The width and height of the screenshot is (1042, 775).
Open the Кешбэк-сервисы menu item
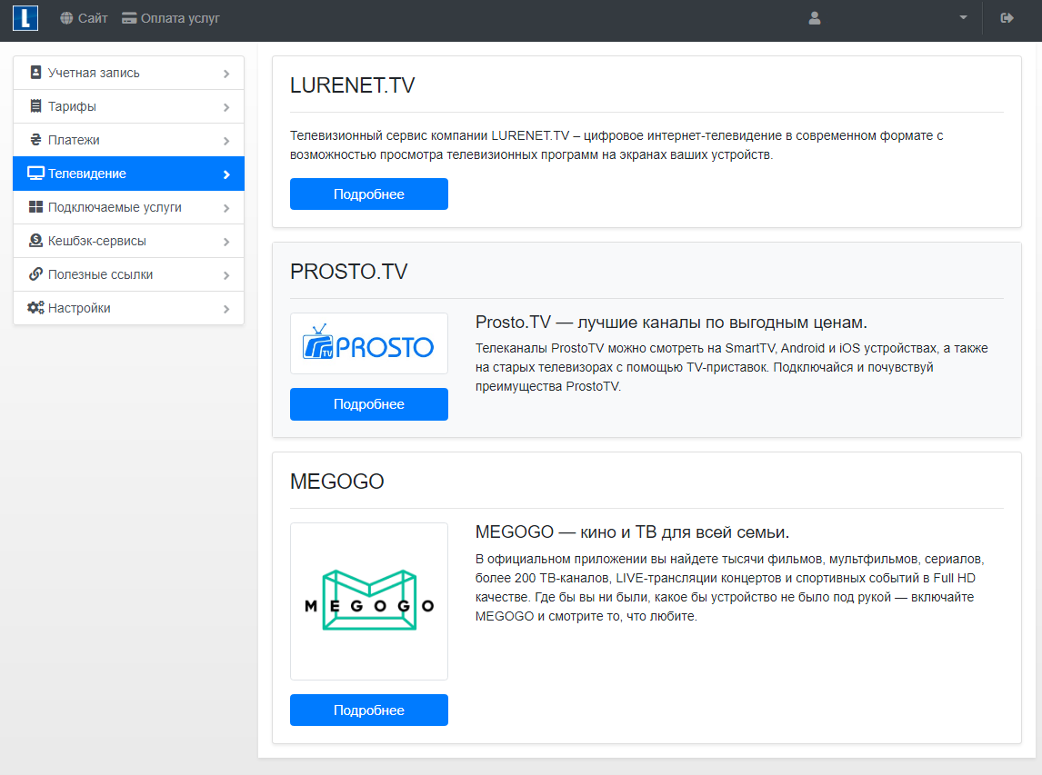click(129, 241)
